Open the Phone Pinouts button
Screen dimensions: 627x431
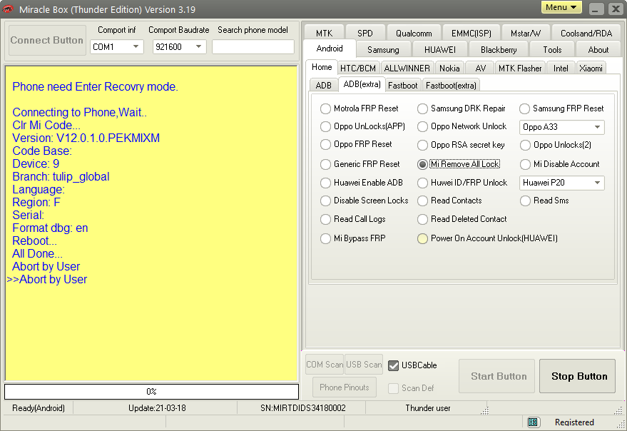pyautogui.click(x=345, y=387)
